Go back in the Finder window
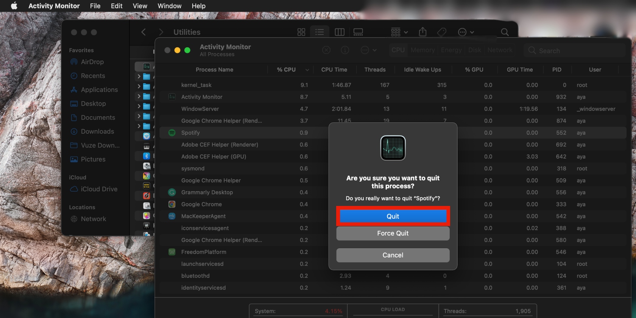The width and height of the screenshot is (636, 318). [143, 32]
